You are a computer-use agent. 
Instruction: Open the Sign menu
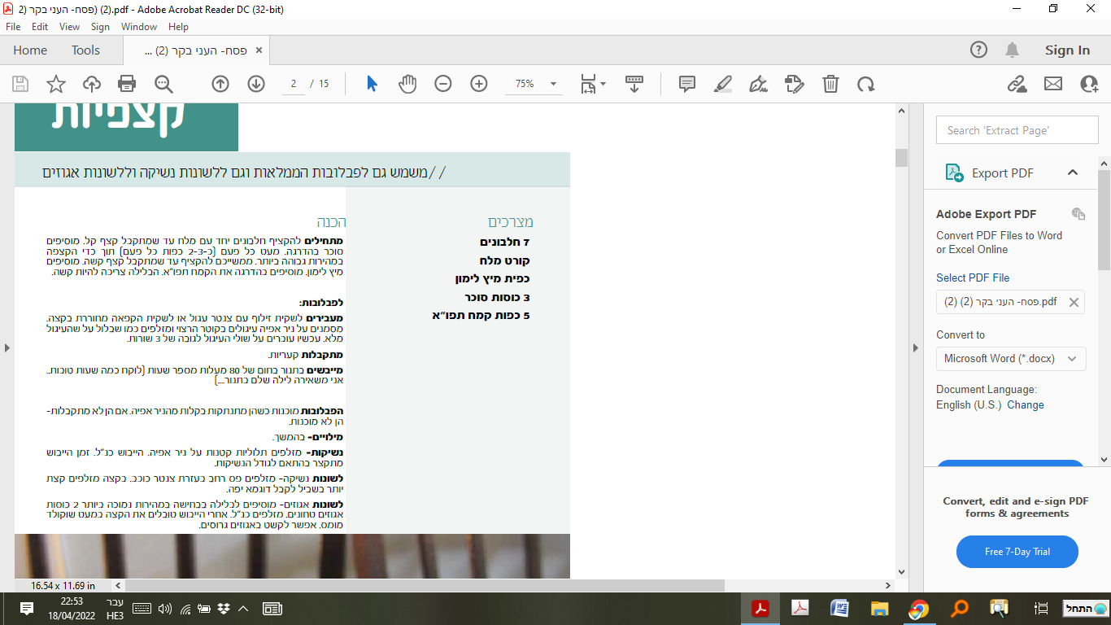(x=100, y=27)
